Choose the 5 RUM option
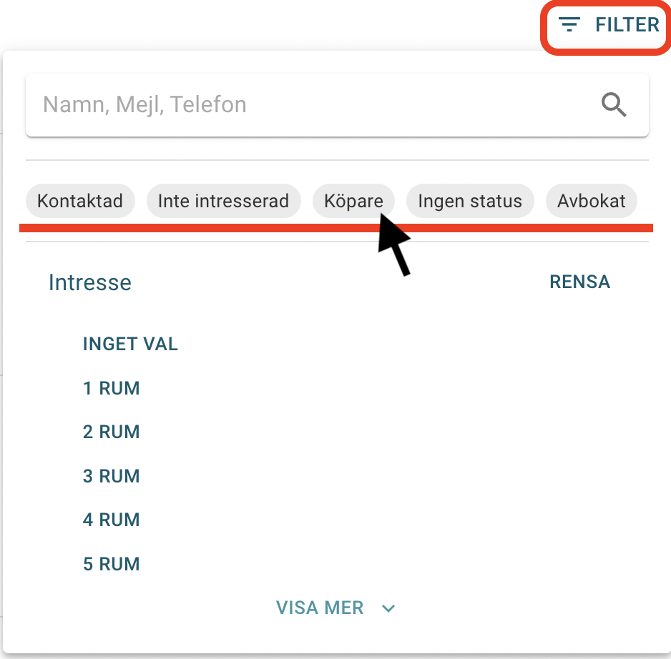671x659 pixels. [111, 563]
